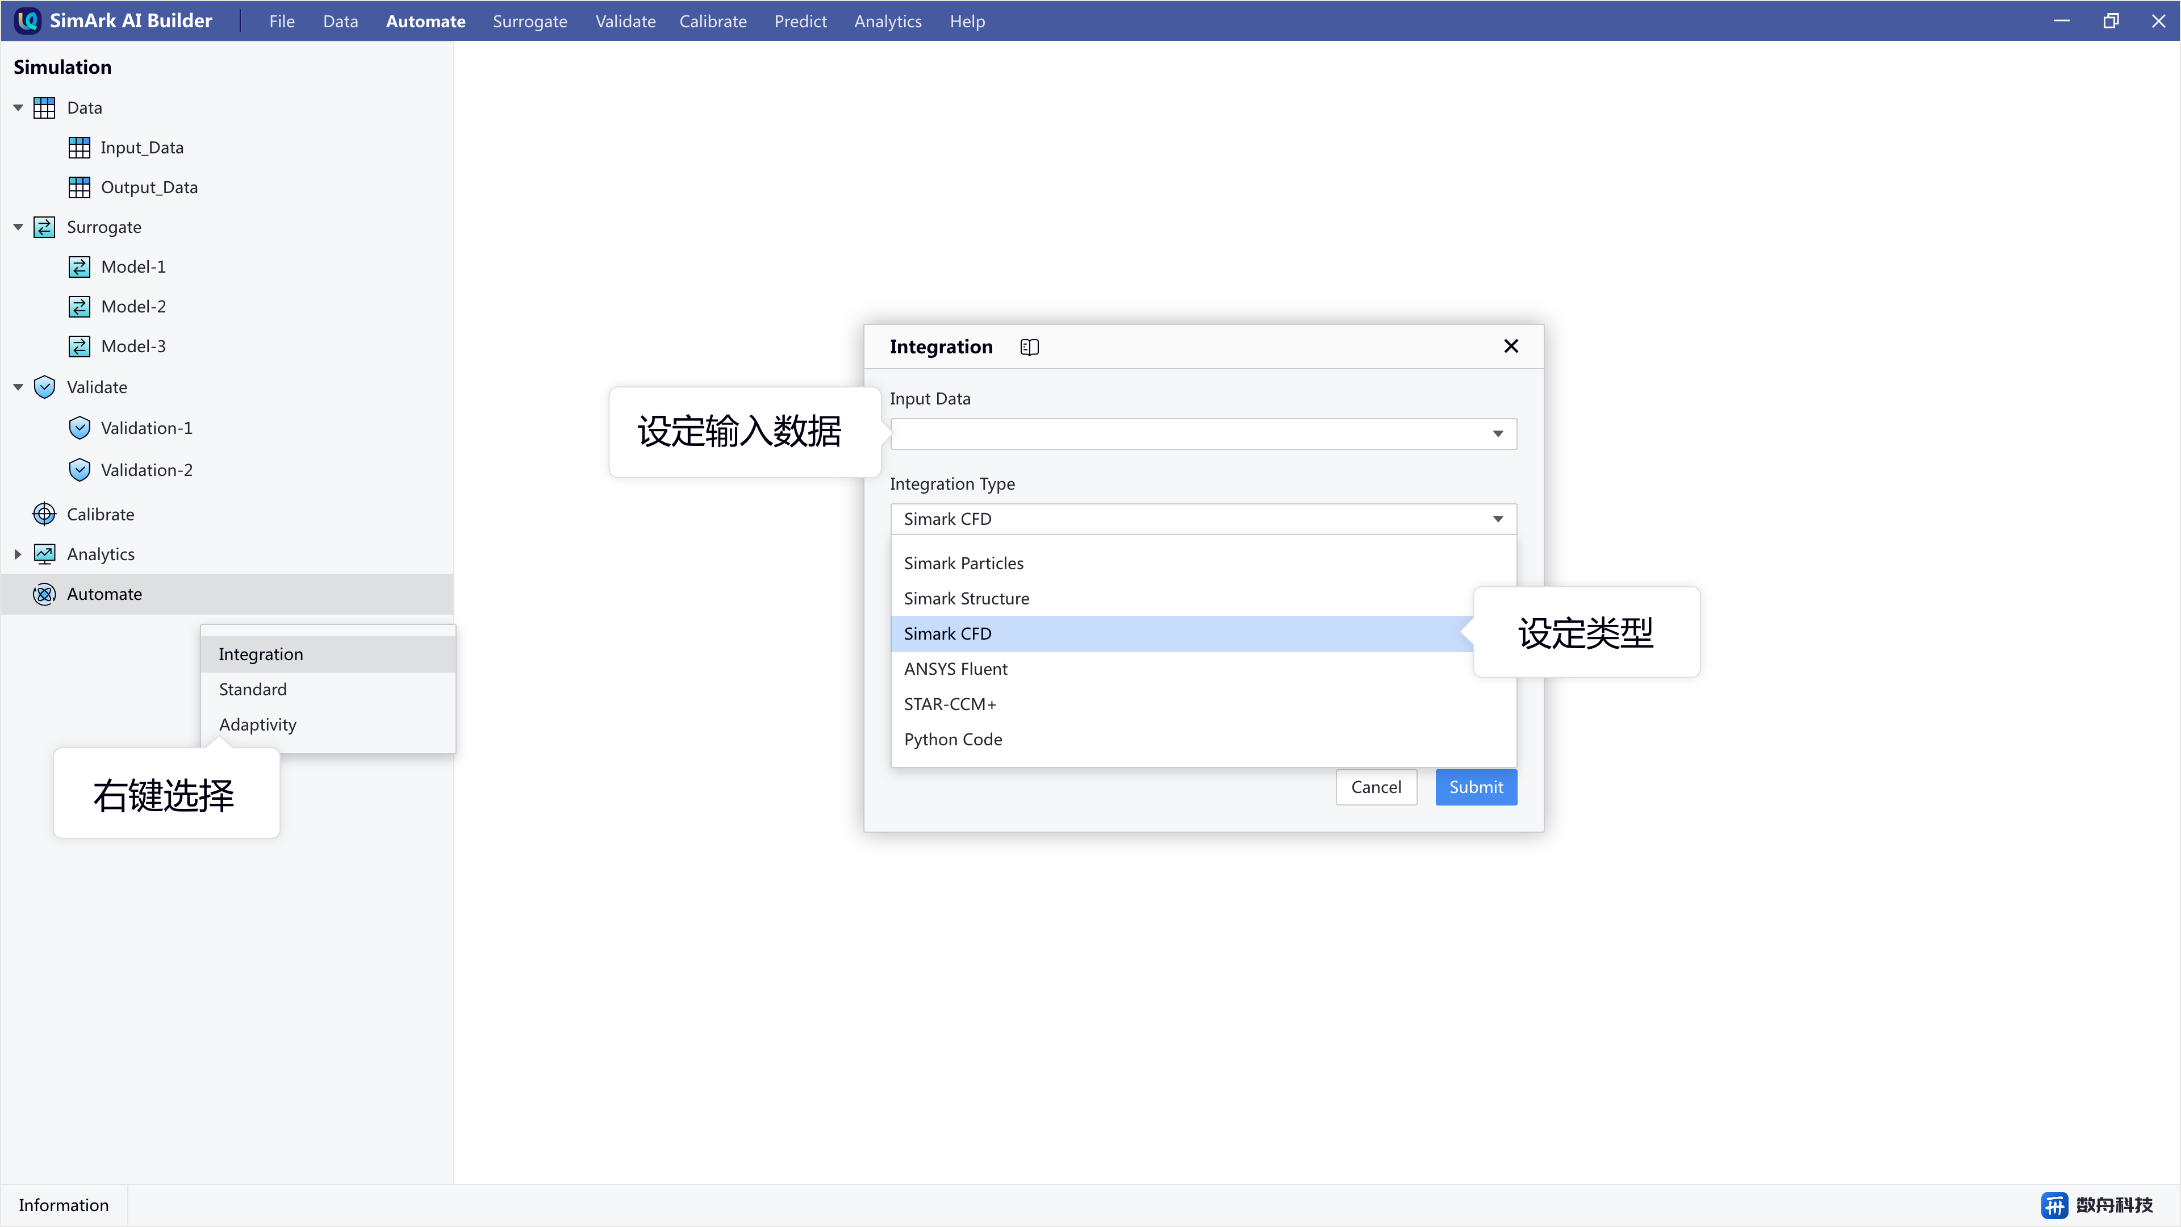Open the Information tab in status bar
Image resolution: width=2181 pixels, height=1227 pixels.
tap(64, 1205)
